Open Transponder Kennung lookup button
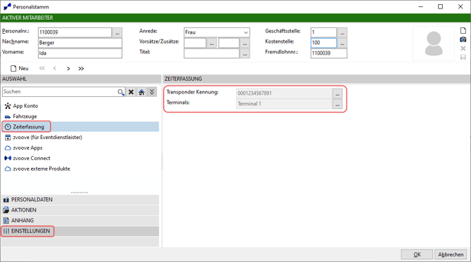The image size is (471, 262). tap(337, 93)
